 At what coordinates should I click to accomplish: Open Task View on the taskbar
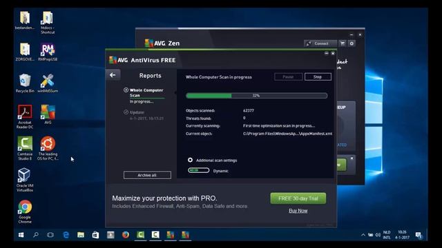coord(50,234)
